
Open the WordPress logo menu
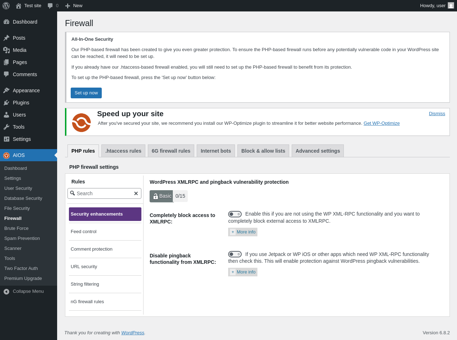(6, 6)
